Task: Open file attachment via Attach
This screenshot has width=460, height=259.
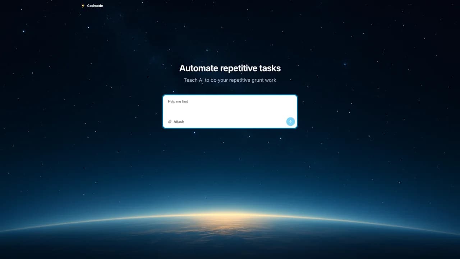Action: pos(176,122)
